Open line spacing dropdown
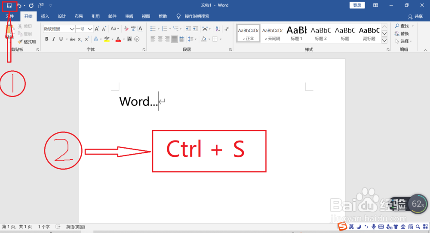The height and width of the screenshot is (233, 430). click(192, 39)
